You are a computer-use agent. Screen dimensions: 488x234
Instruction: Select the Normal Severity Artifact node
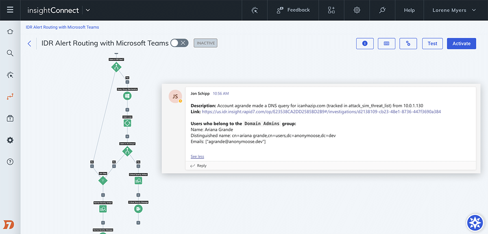pos(103,209)
